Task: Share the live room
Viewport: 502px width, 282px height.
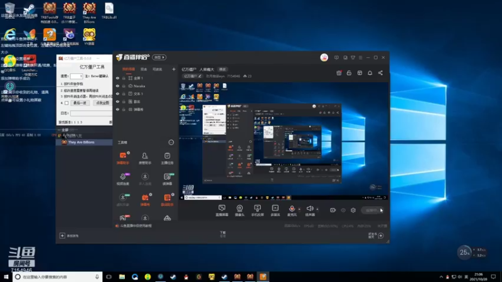Action: coord(380,73)
